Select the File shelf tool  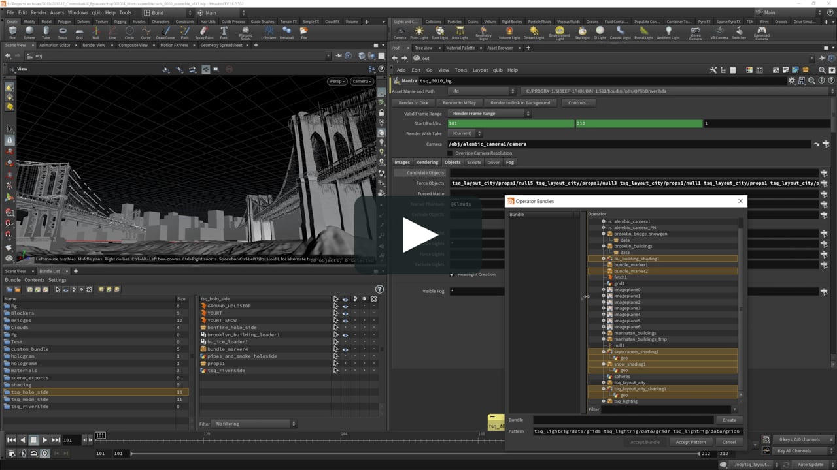303,33
